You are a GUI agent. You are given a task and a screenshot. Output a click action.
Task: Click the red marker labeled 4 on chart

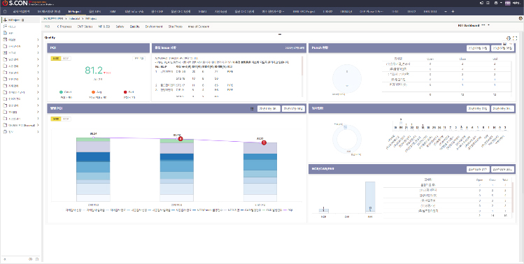pyautogui.click(x=180, y=138)
